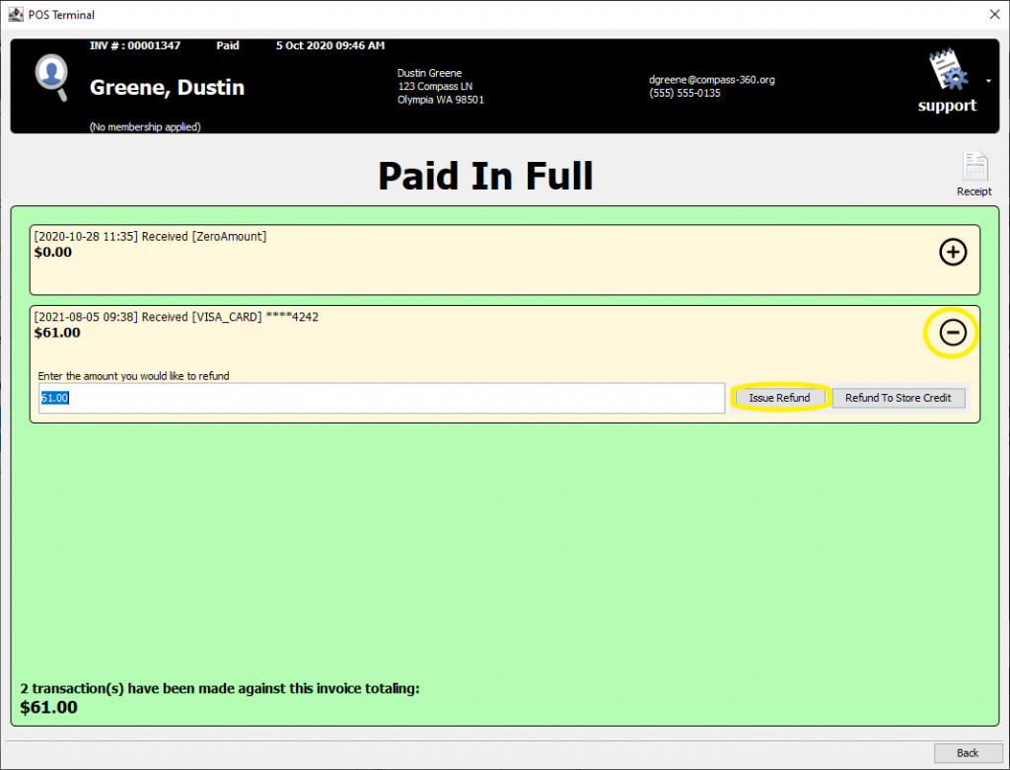This screenshot has width=1010, height=770.
Task: Expand the support dropdown arrow
Action: [988, 81]
